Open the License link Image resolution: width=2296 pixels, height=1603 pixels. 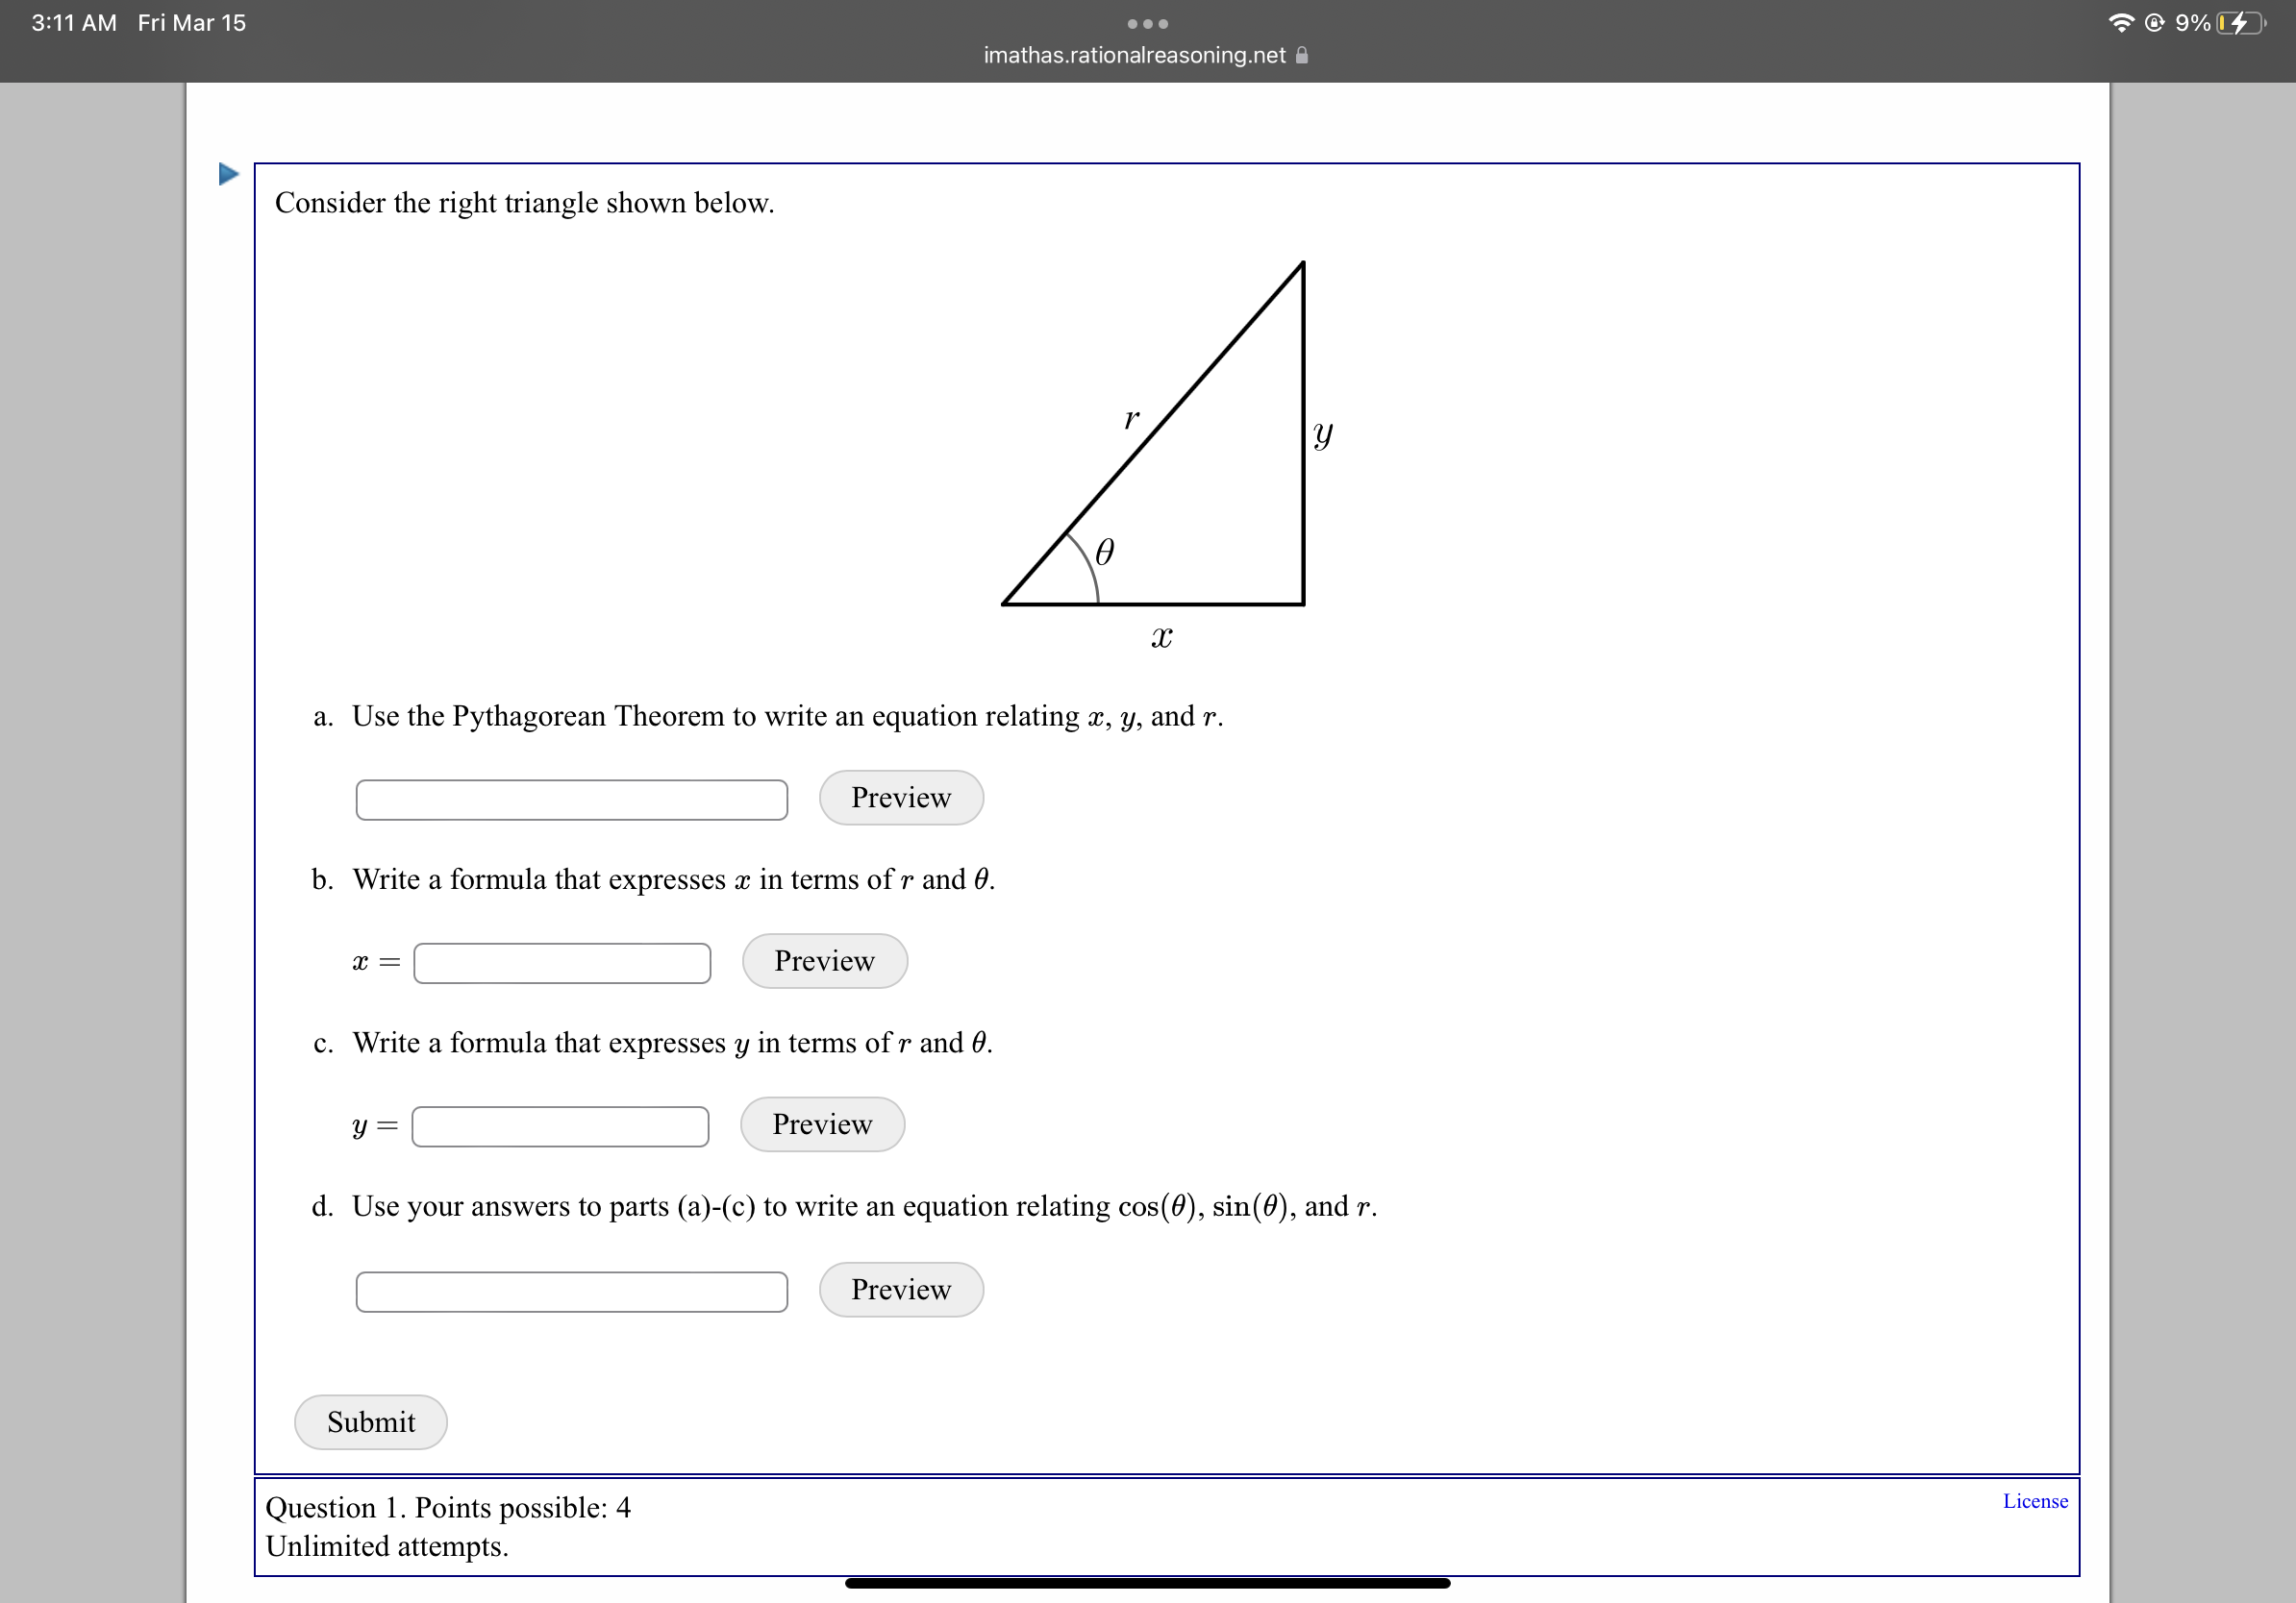click(x=2034, y=1500)
